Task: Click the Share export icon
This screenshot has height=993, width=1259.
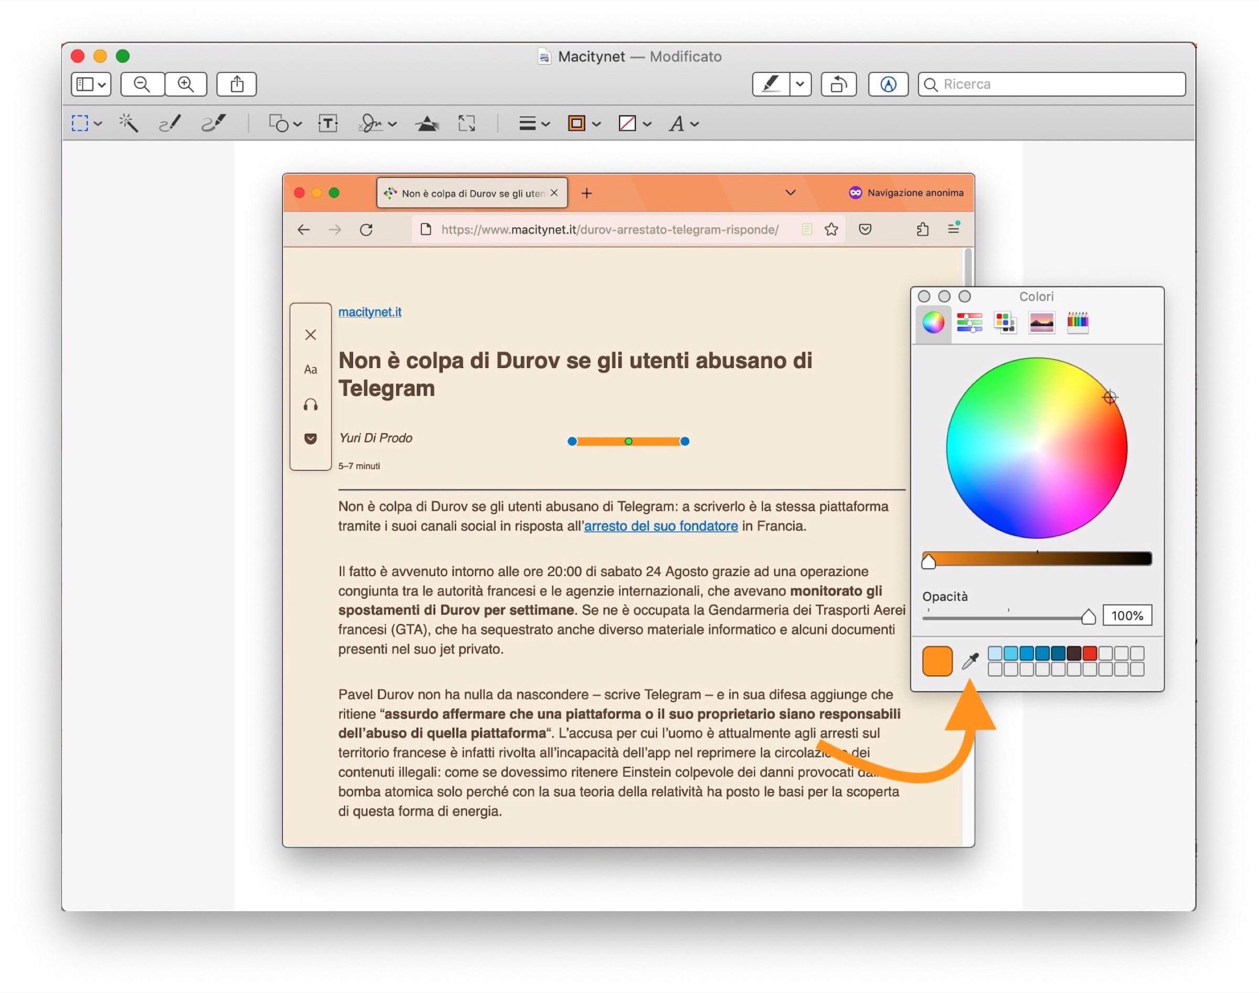Action: [x=237, y=84]
